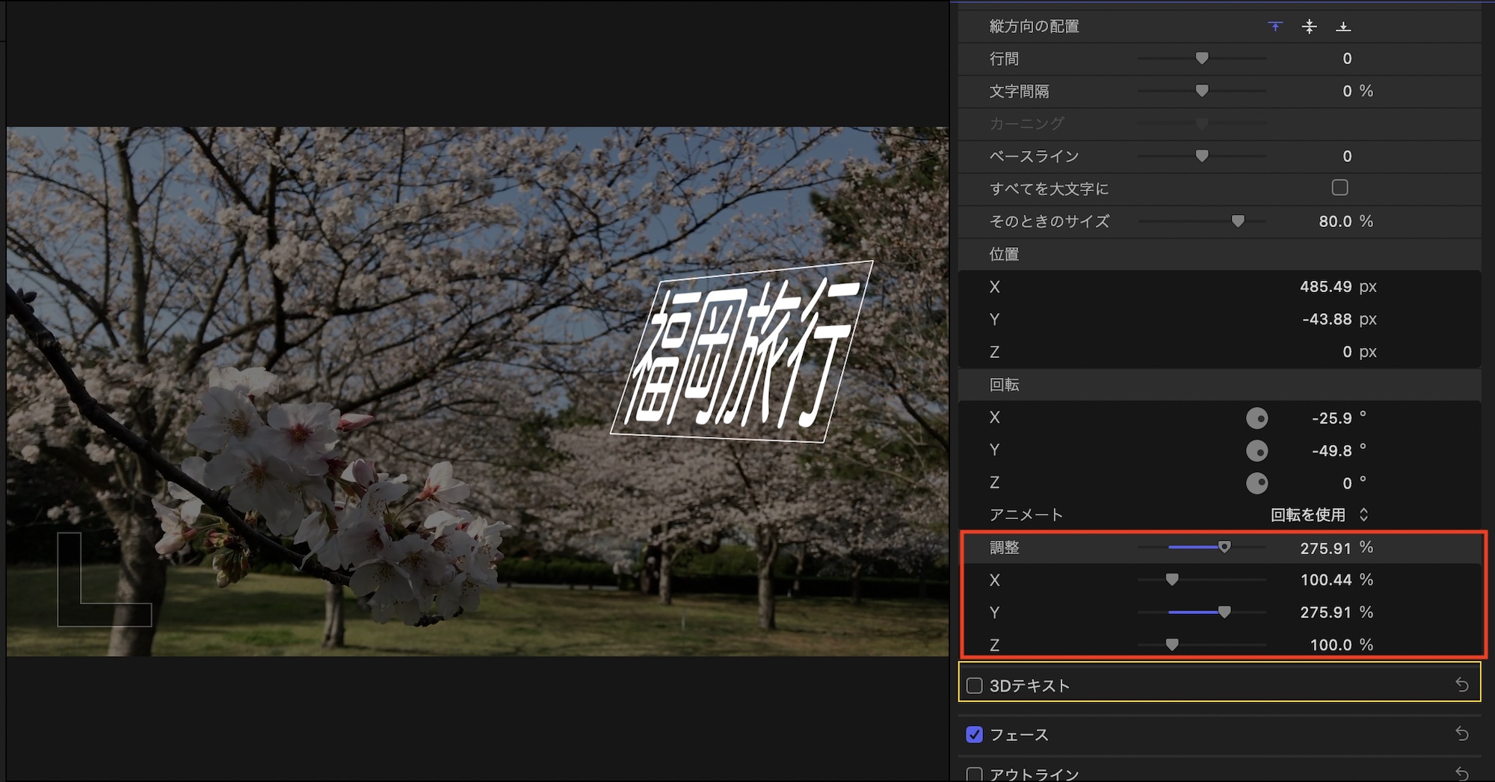Click the rotation X dial
The height and width of the screenshot is (782, 1495).
click(1257, 418)
